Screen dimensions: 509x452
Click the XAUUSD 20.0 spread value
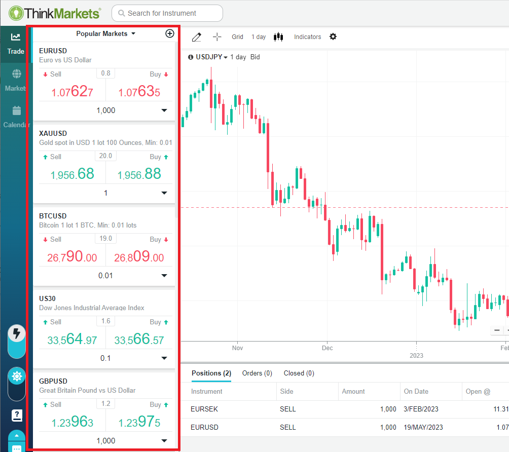coord(106,156)
